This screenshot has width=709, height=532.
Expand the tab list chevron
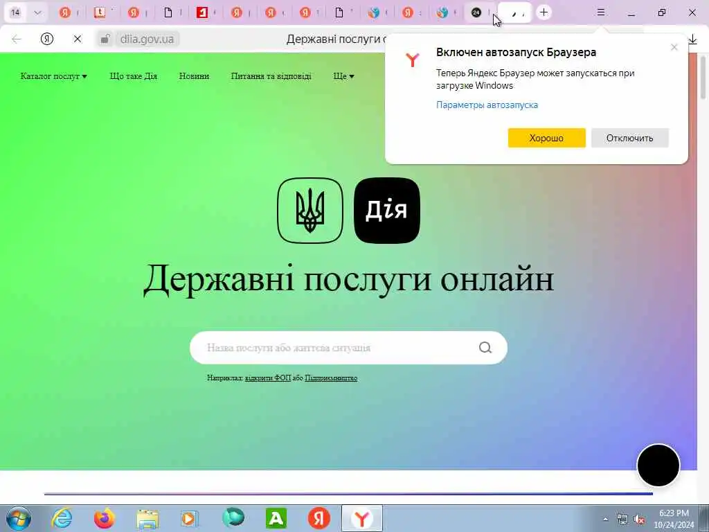coord(37,12)
